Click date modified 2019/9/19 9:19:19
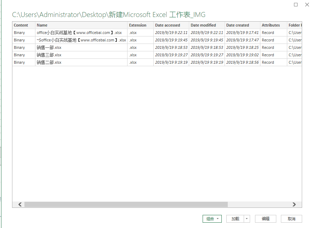The height and width of the screenshot is (228, 311). (x=207, y=62)
